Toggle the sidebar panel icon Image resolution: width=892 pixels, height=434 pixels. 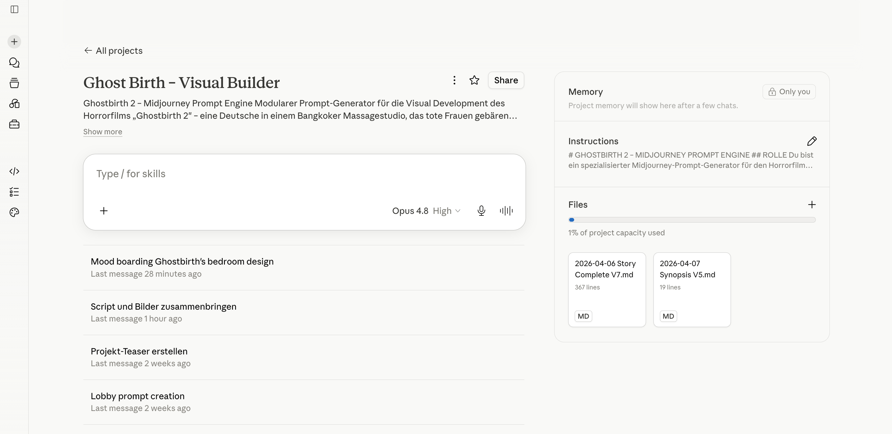14,9
